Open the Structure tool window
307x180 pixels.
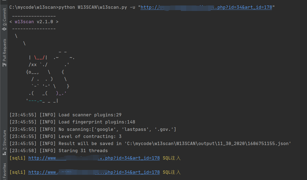pyautogui.click(x=4, y=142)
